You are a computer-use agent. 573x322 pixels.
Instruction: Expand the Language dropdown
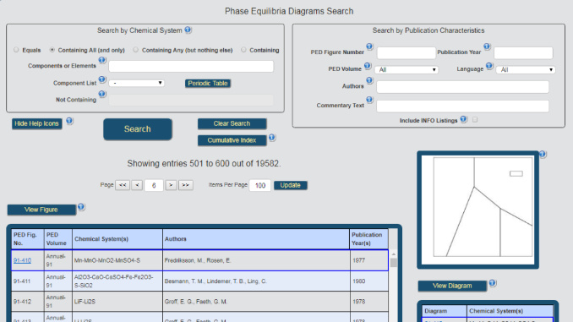(526, 69)
